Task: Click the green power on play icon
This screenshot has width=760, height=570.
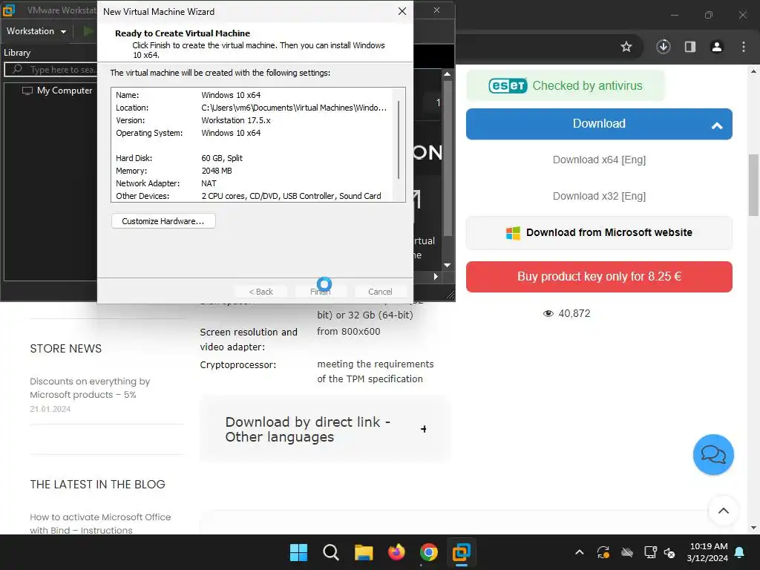Action: (88, 31)
